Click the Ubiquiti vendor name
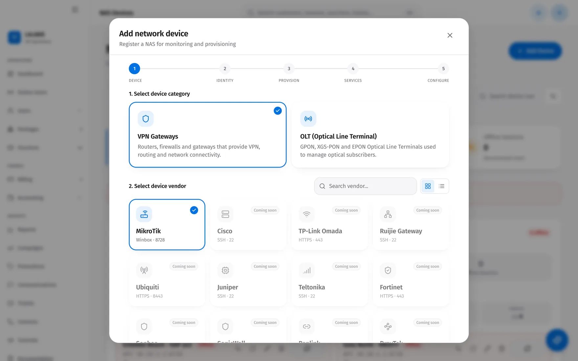The height and width of the screenshot is (361, 578). [147, 287]
